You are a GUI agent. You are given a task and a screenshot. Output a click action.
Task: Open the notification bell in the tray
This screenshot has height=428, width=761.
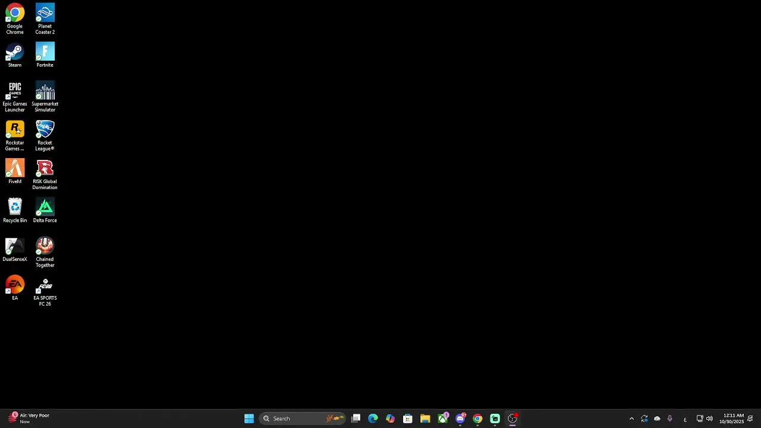(750, 418)
